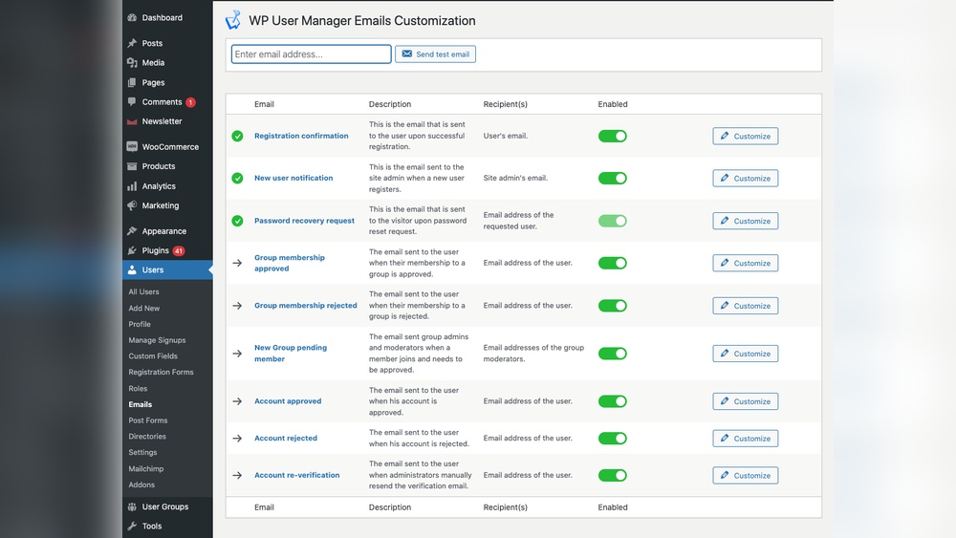Open Settings submenu item under Users

tap(142, 453)
